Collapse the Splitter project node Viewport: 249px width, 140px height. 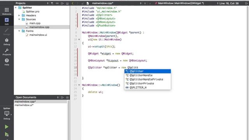coord(16,8)
